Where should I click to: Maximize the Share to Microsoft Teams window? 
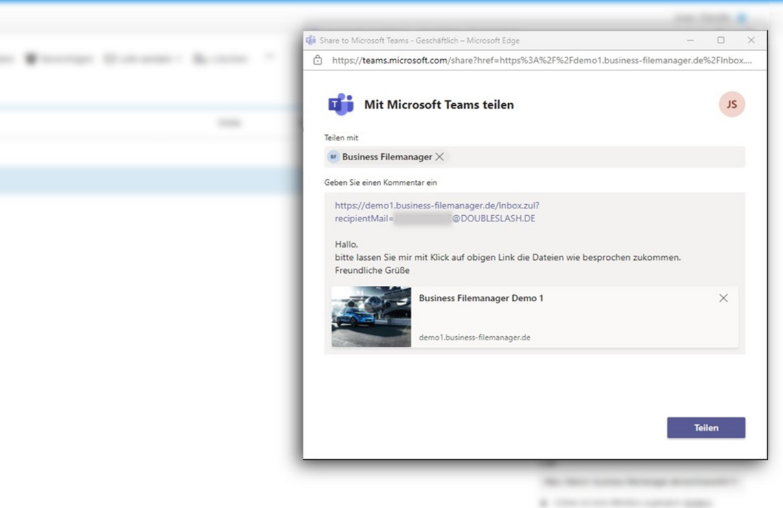tap(720, 41)
